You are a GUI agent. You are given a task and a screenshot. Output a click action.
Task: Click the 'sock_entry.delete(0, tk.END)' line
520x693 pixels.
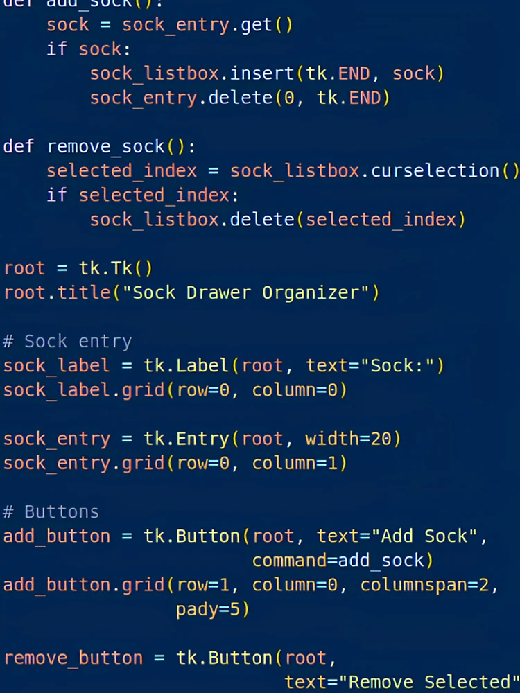click(240, 98)
